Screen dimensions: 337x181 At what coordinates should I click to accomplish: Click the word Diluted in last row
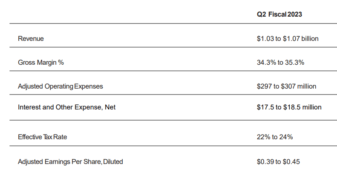(113, 161)
